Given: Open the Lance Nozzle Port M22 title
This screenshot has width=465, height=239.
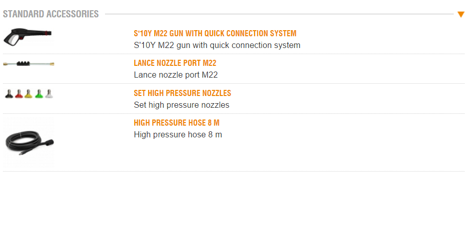Looking at the screenshot, I should tap(175, 63).
